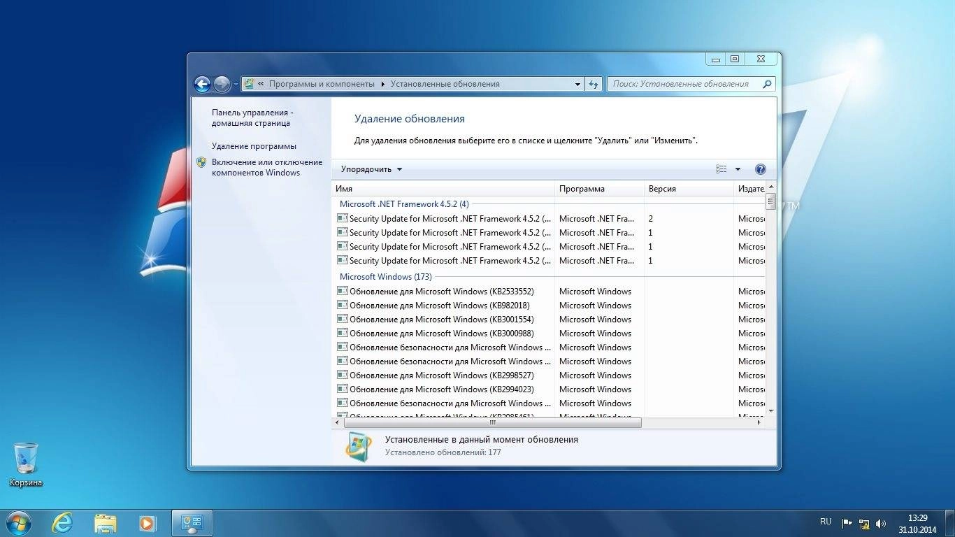
Task: Change view with the view icon button
Action: coord(721,169)
